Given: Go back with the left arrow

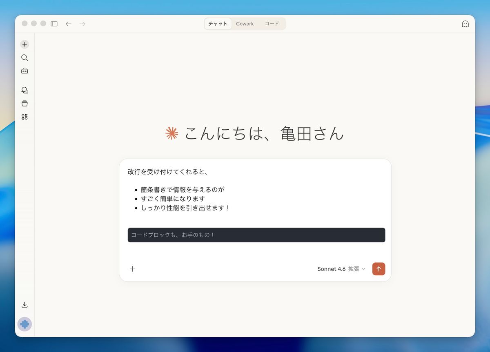Looking at the screenshot, I should point(69,24).
